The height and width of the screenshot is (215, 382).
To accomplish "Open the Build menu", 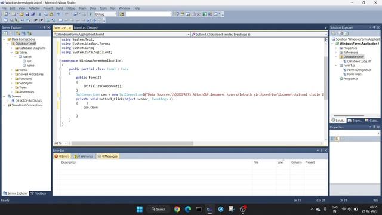I will (x=60, y=8).
